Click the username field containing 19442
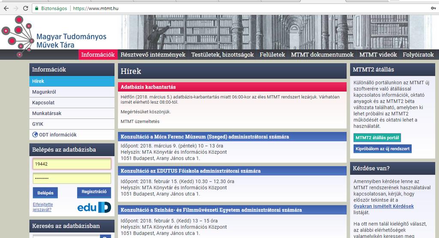Viewport: 439px width, 238px height. click(72, 164)
